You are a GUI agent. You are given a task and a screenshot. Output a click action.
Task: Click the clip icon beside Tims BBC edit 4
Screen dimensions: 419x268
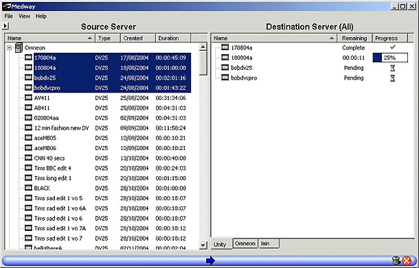click(x=28, y=168)
